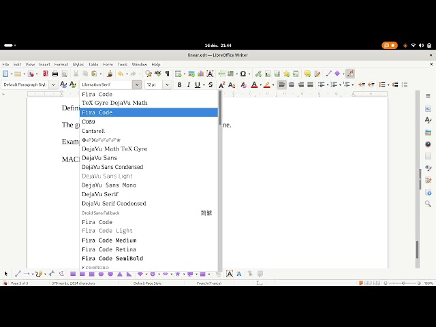Insert a hyperlink using the chain icon
This screenshot has height=327, width=436.
[x=258, y=74]
